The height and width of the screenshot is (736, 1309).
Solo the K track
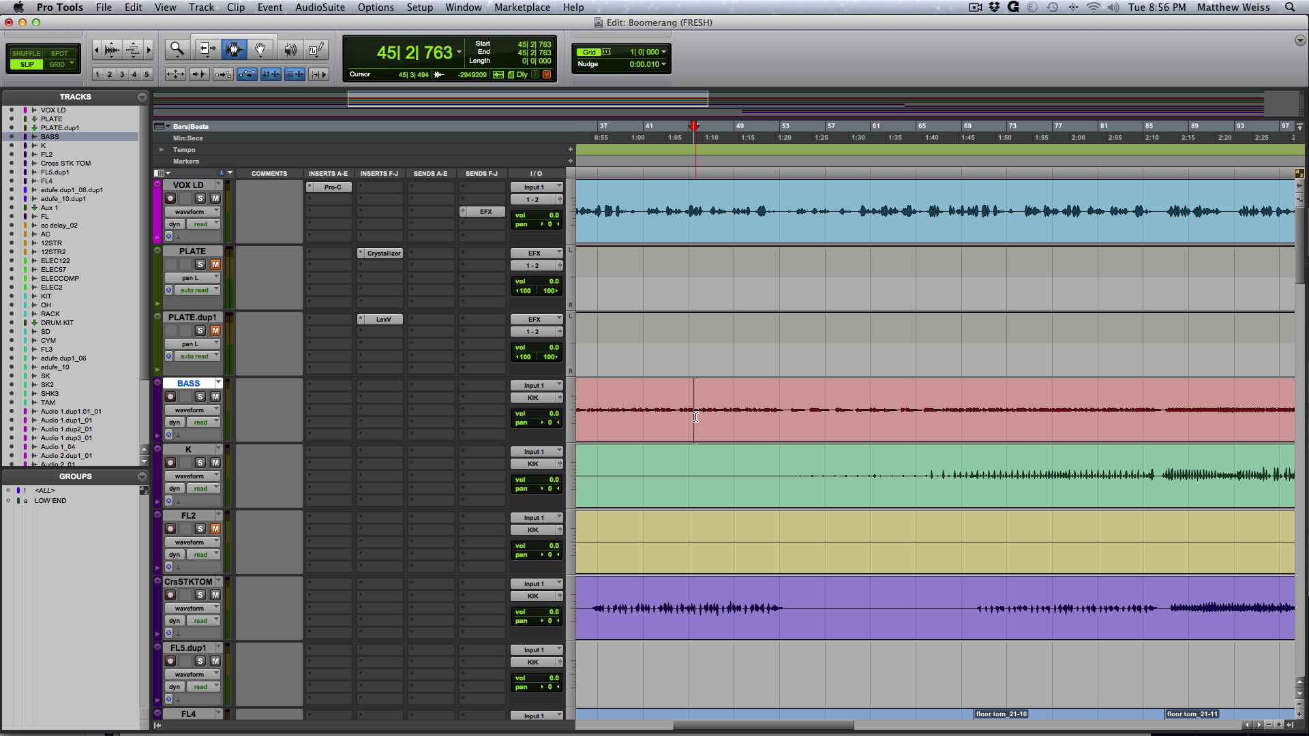[x=200, y=463]
